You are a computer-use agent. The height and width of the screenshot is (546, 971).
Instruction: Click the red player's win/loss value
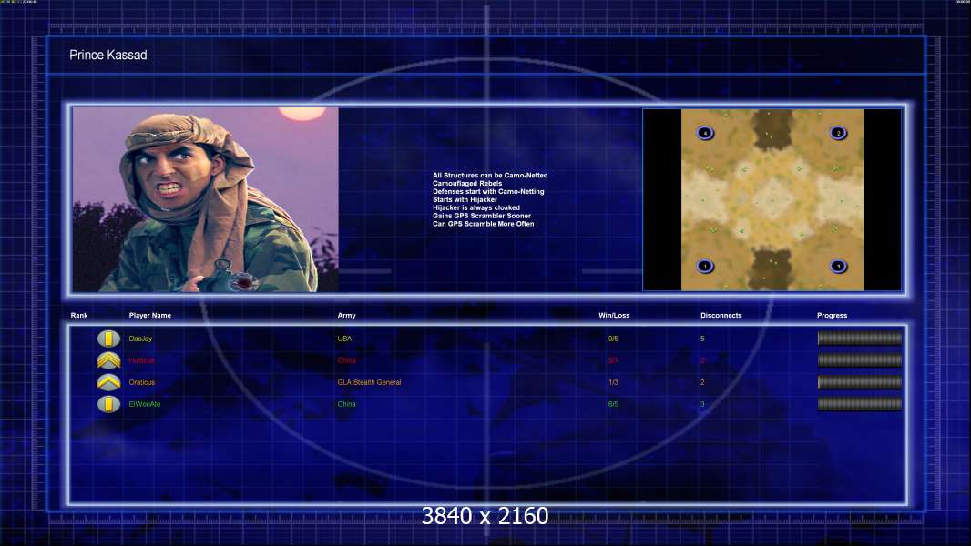tap(613, 360)
